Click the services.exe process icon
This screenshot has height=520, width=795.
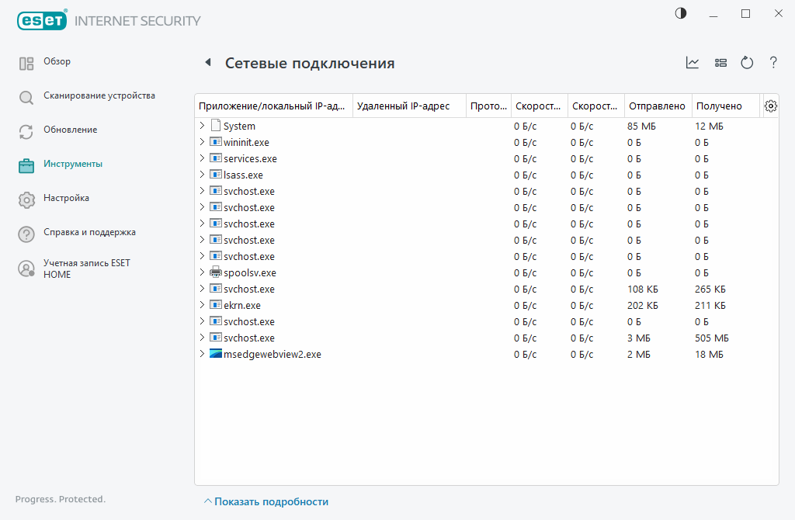(x=216, y=158)
